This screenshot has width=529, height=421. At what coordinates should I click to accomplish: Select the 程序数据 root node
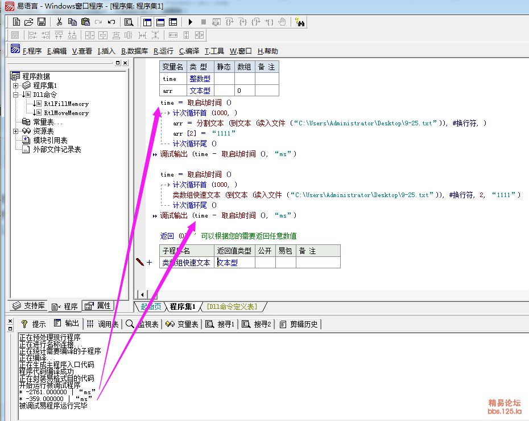click(x=36, y=76)
